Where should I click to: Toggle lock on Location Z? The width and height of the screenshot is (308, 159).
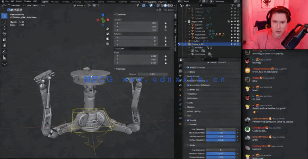165,30
